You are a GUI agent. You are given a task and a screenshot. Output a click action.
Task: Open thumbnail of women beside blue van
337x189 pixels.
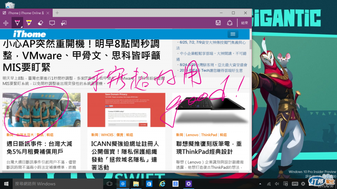click(x=41, y=110)
